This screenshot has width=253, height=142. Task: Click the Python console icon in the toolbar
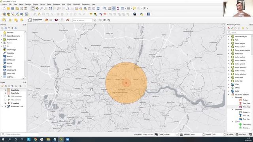click(x=142, y=14)
